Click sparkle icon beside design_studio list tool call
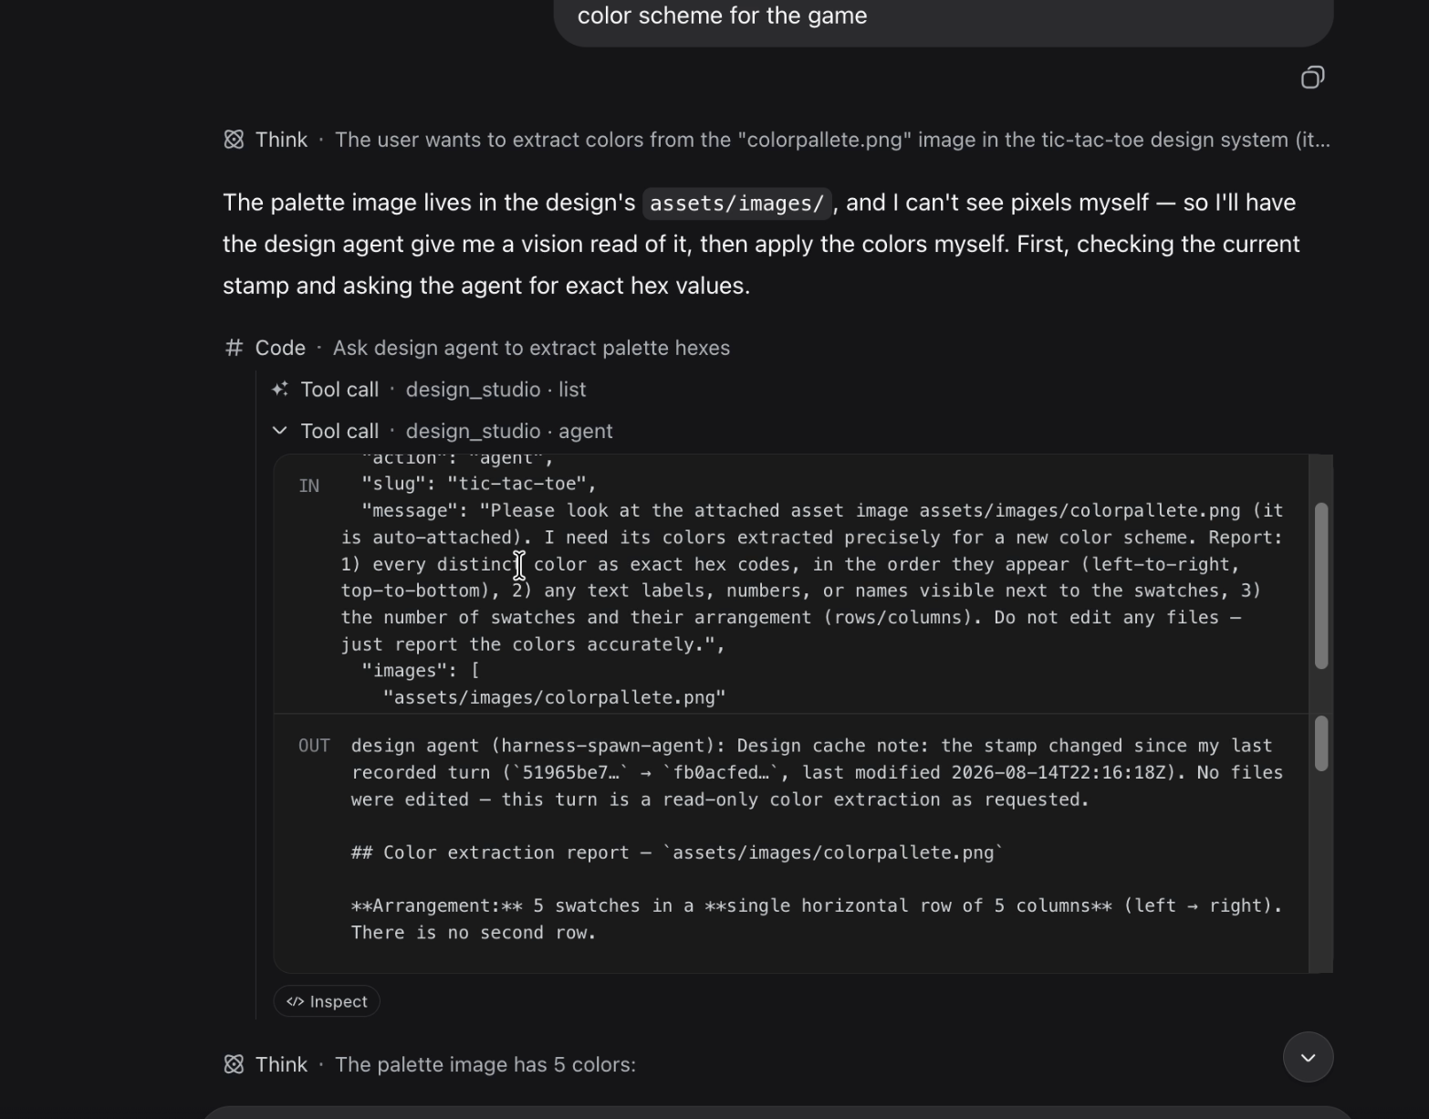1429x1119 pixels. (280, 389)
